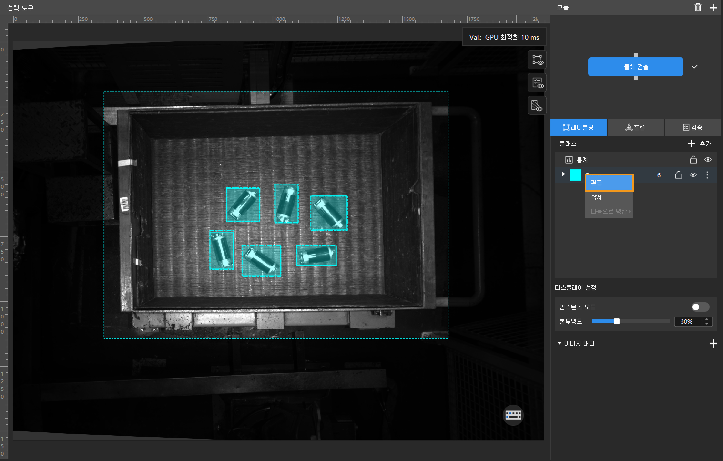The height and width of the screenshot is (461, 723).
Task: Open the 통계 statistics chart icon
Action: 569,160
